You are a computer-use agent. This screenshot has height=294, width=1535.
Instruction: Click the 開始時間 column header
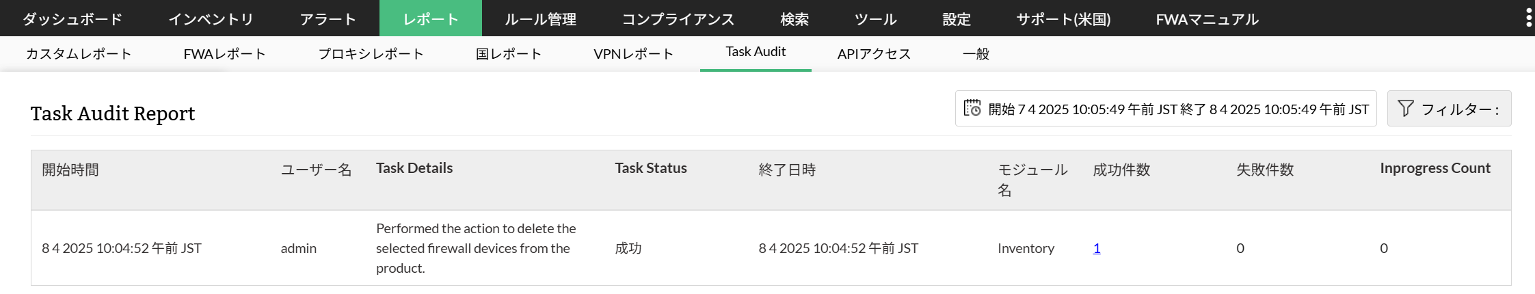[x=70, y=170]
